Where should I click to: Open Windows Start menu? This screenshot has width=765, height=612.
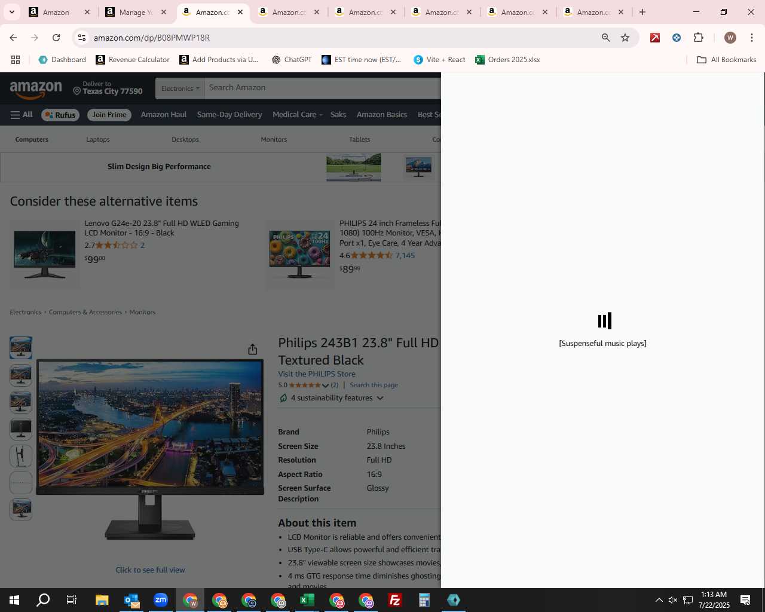pyautogui.click(x=14, y=600)
